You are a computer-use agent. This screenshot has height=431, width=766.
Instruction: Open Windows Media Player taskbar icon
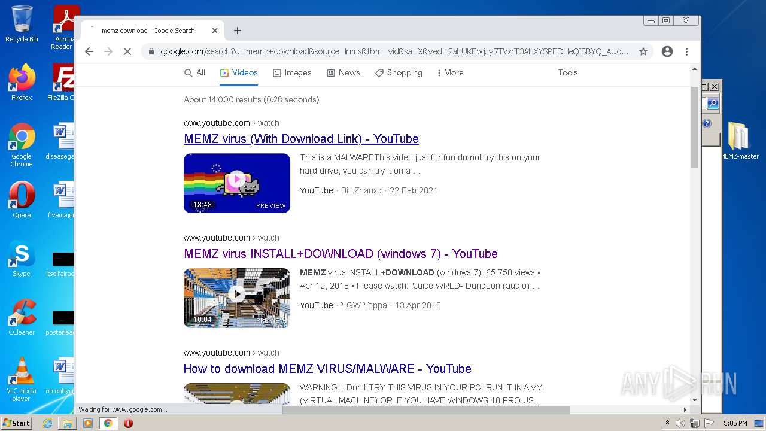(88, 423)
